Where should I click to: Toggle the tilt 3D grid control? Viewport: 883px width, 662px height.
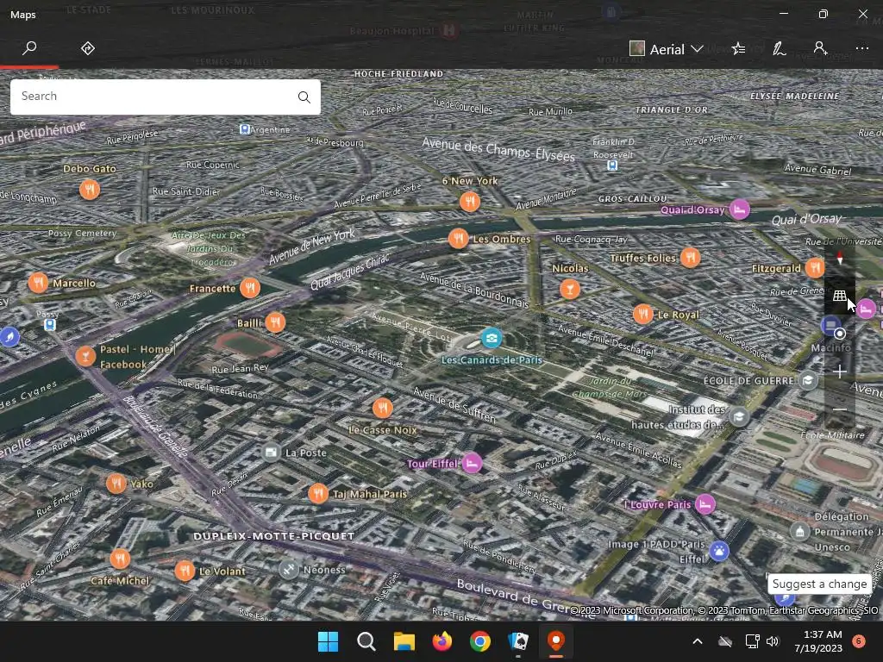click(x=840, y=296)
